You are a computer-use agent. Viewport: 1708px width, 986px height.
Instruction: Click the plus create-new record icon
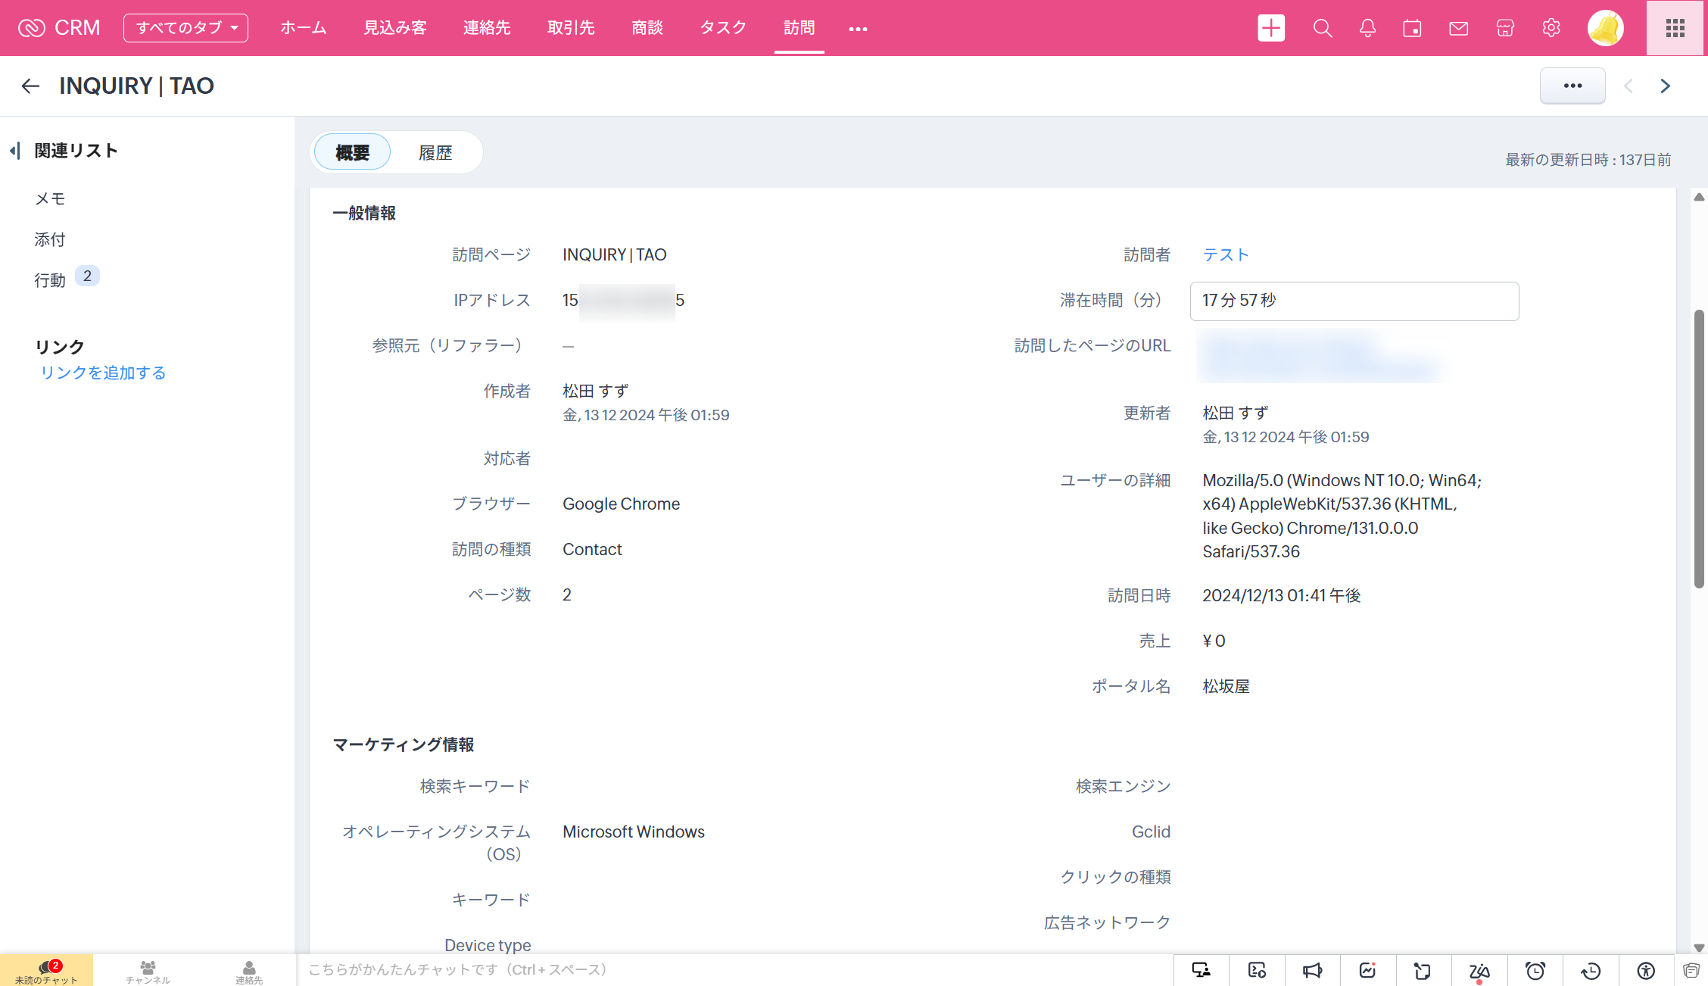[1271, 28]
